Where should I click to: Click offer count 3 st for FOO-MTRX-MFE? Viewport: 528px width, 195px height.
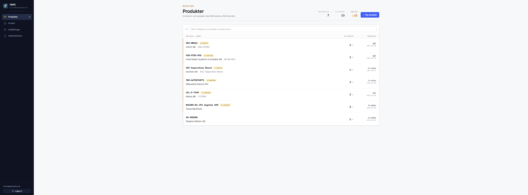click(x=351, y=57)
